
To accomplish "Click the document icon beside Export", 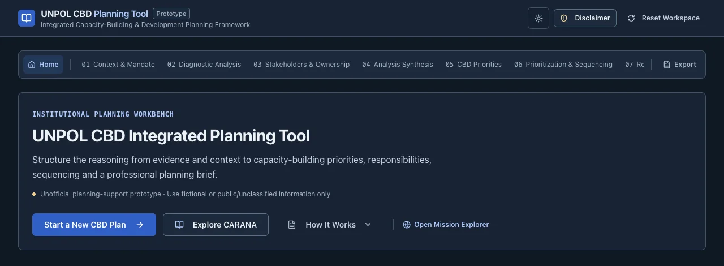I will click(667, 65).
